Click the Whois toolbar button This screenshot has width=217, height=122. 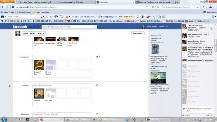pyautogui.click(x=141, y=21)
